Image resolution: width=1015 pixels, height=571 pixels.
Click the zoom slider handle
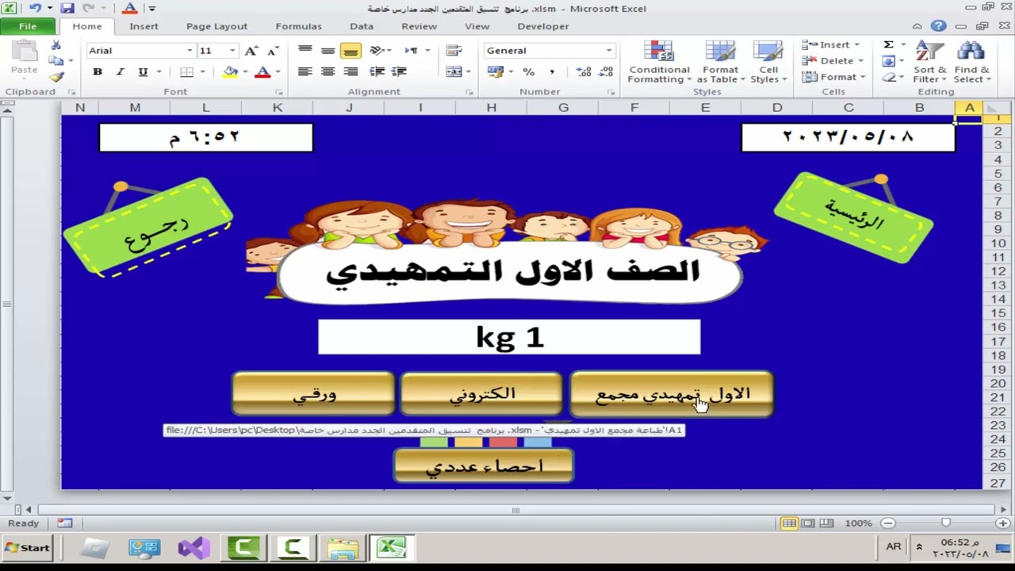pyautogui.click(x=945, y=523)
